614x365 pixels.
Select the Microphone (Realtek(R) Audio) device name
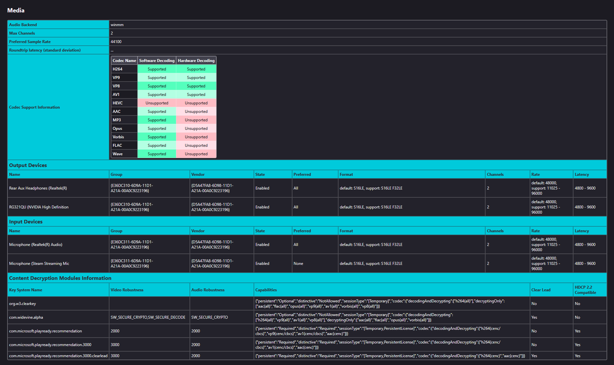click(36, 245)
